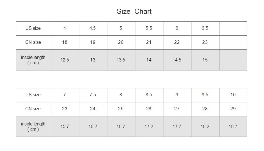Select US size 10 cell
The height and width of the screenshot is (151, 264).
coord(233,95)
